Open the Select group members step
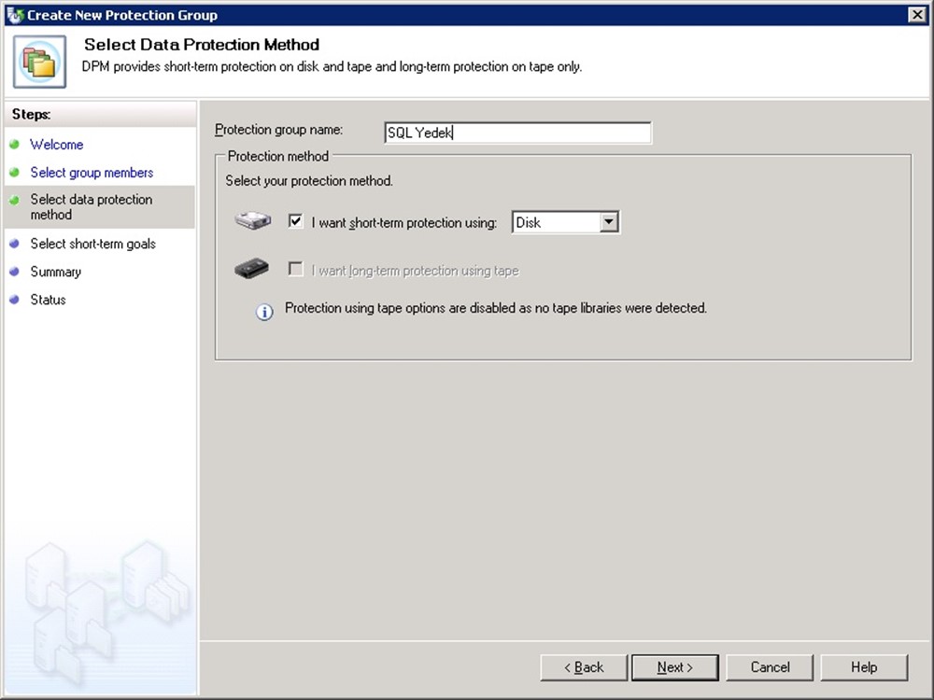The height and width of the screenshot is (700, 934). pyautogui.click(x=92, y=173)
